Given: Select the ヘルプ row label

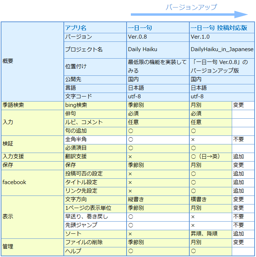Looking at the screenshot, I should 95,251.
